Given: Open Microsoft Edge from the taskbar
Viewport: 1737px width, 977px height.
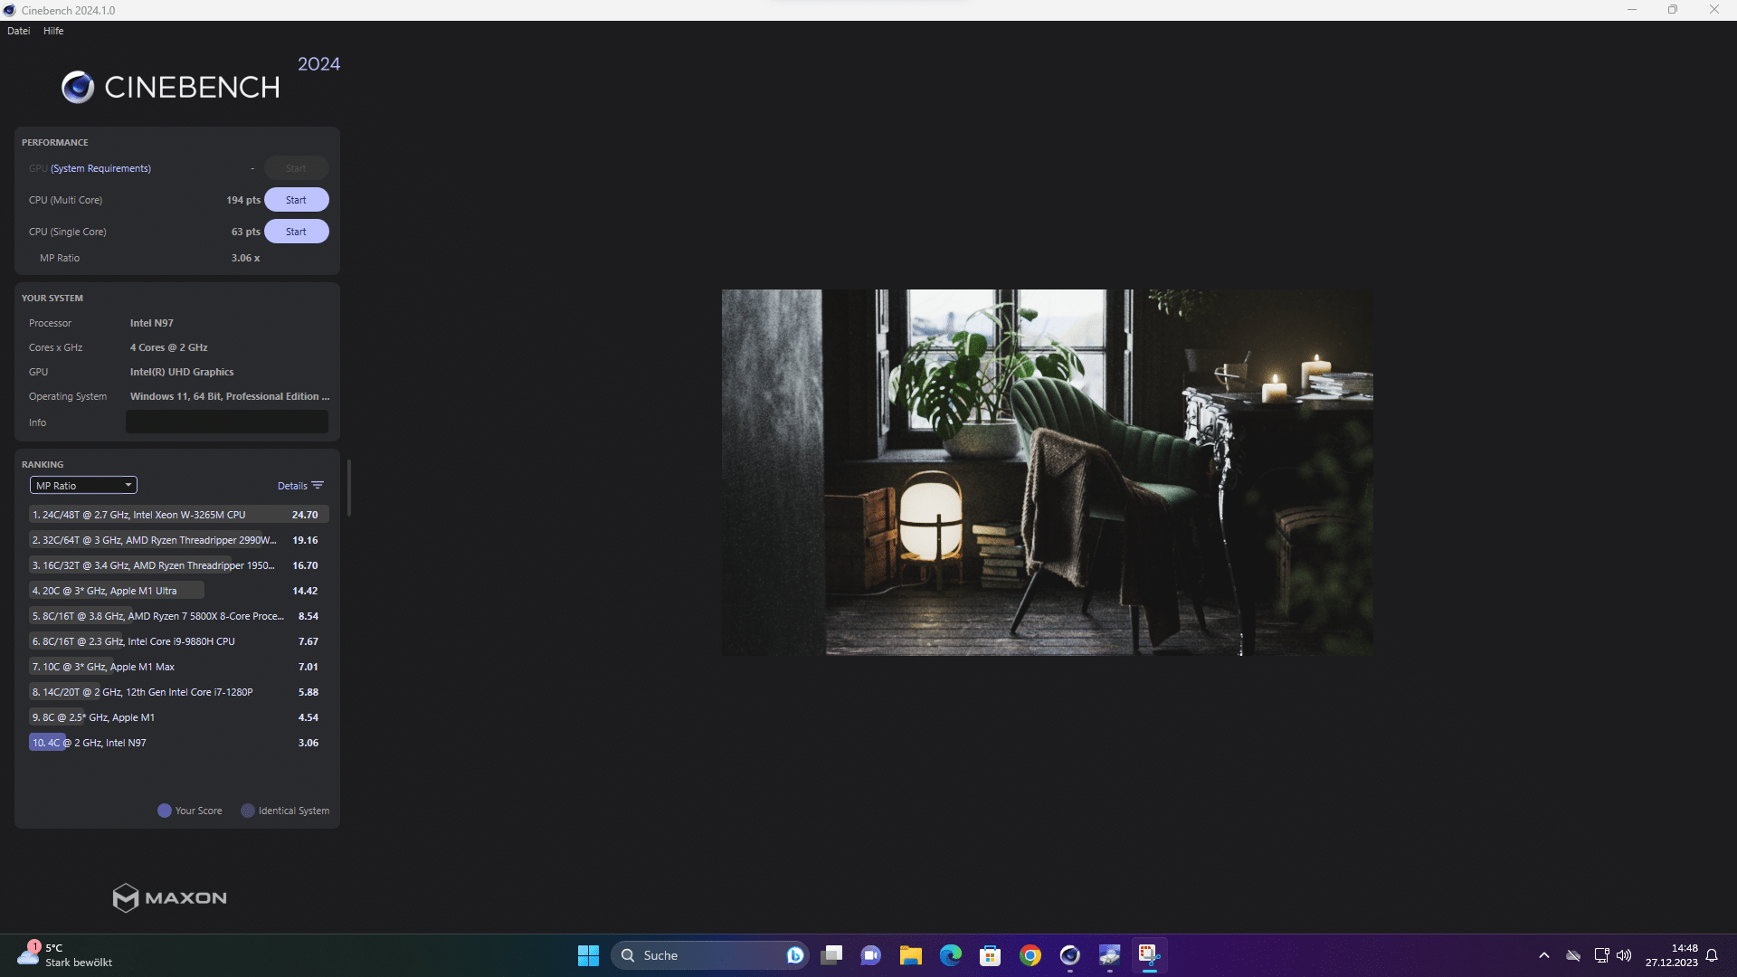Looking at the screenshot, I should (950, 955).
